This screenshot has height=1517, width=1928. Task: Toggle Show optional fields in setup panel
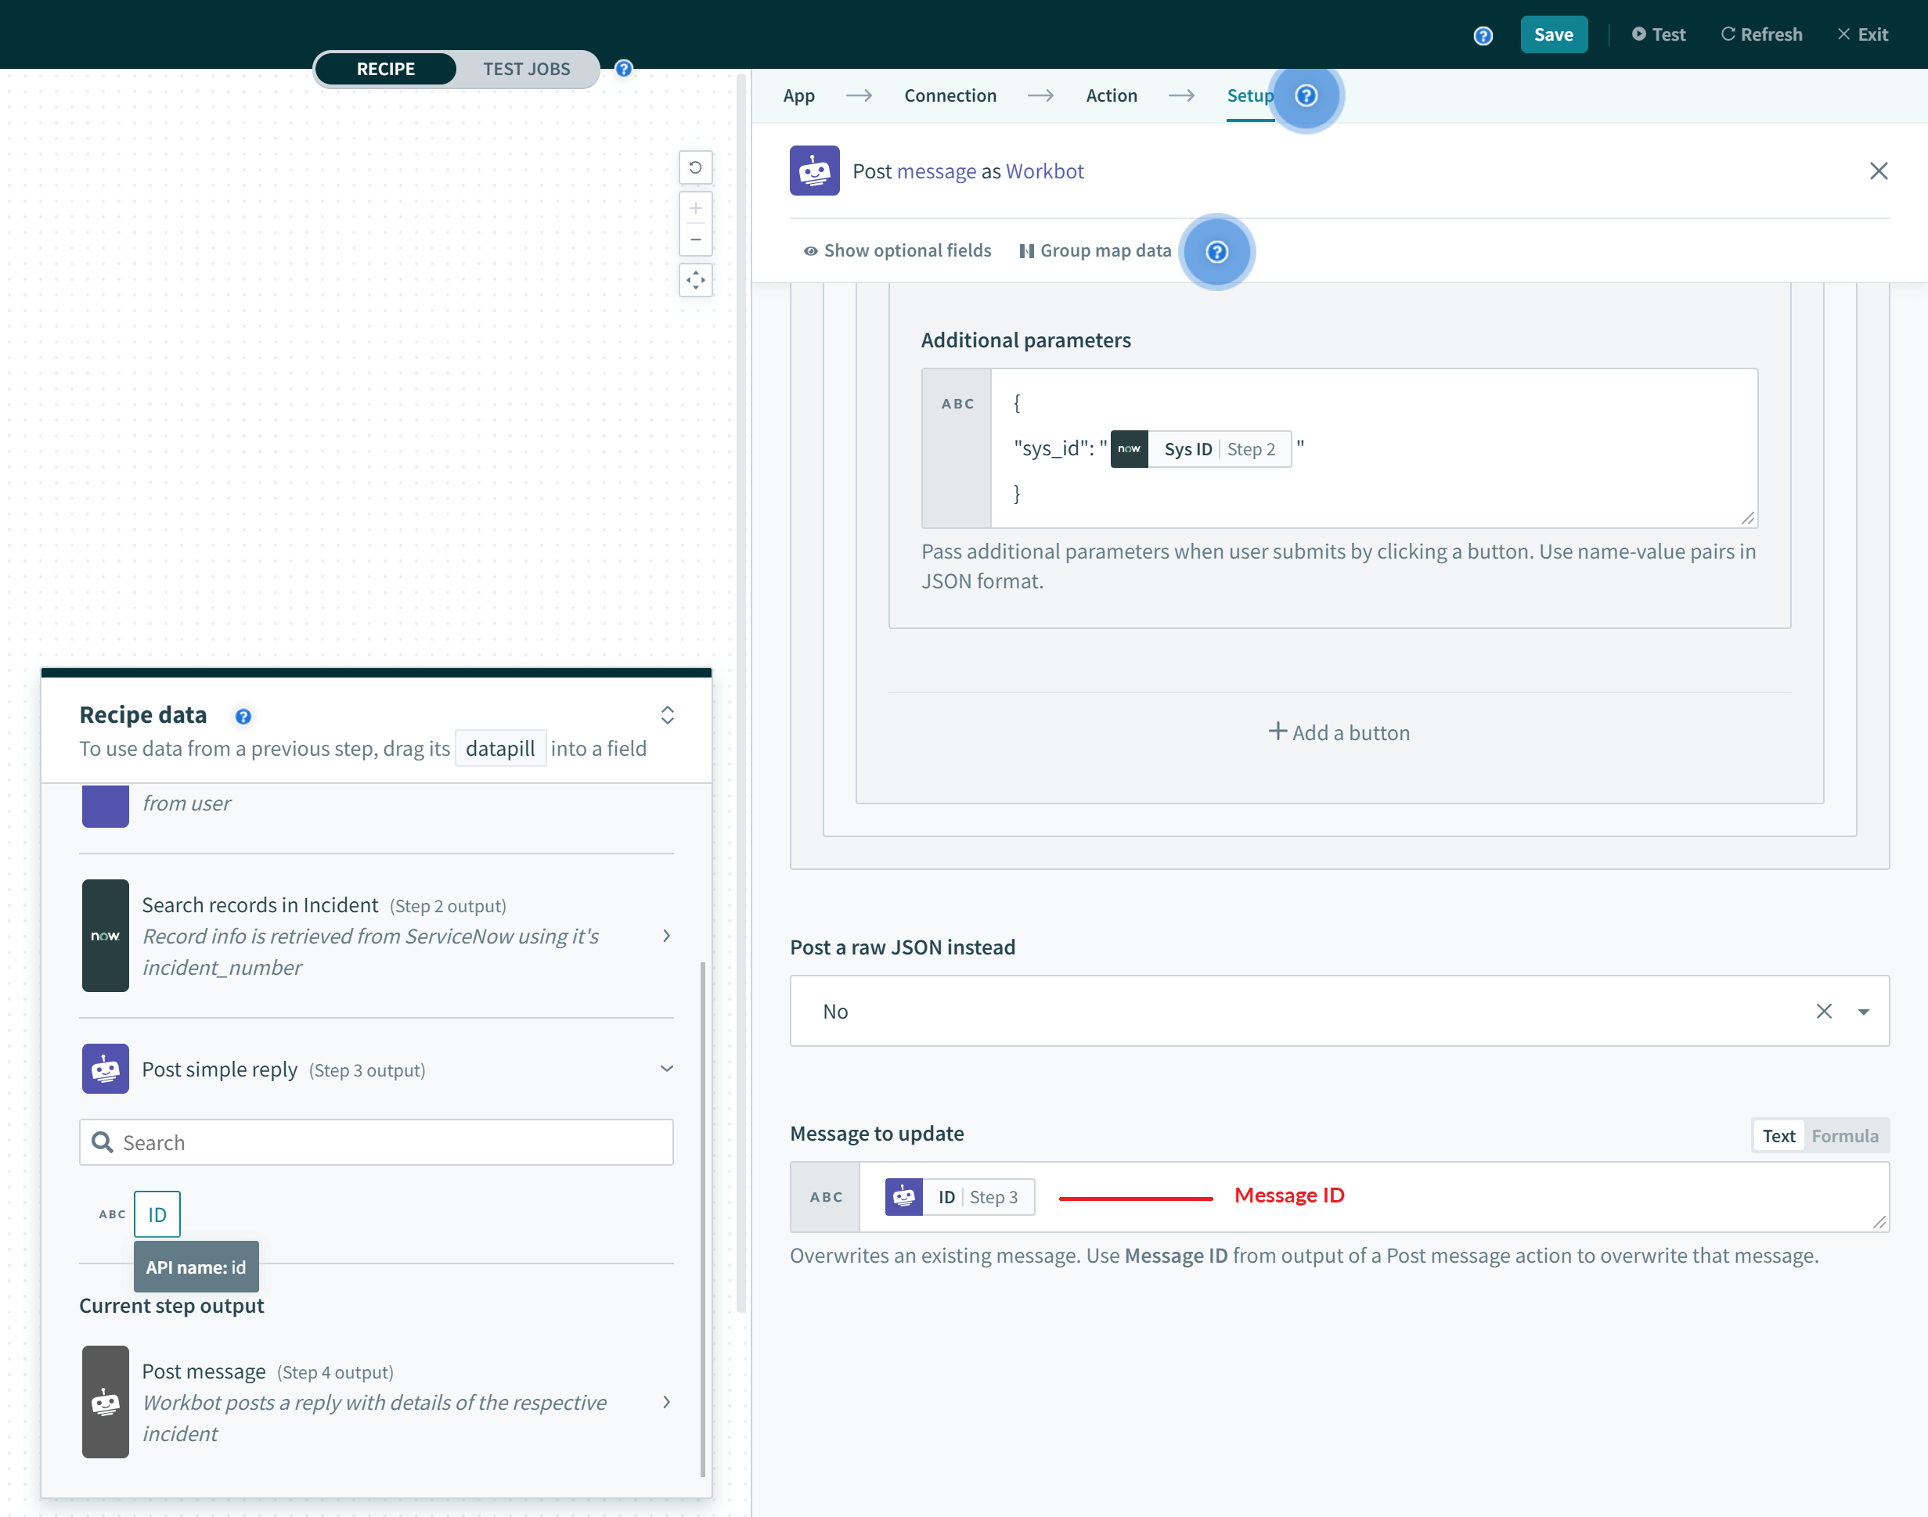[x=896, y=250]
